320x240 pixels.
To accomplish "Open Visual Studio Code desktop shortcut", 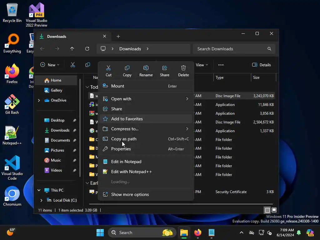I will pyautogui.click(x=12, y=168).
